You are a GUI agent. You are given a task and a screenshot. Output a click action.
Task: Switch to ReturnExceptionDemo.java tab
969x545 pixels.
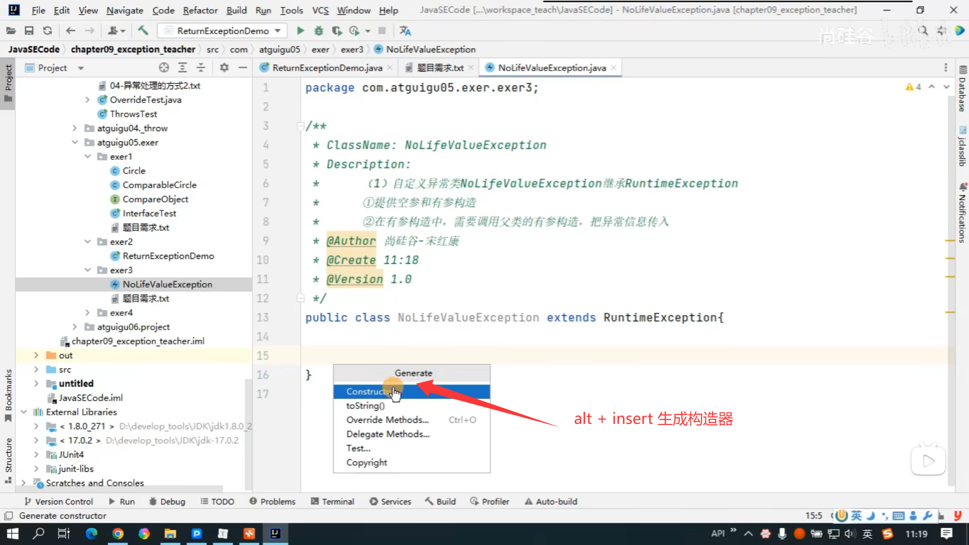(327, 68)
